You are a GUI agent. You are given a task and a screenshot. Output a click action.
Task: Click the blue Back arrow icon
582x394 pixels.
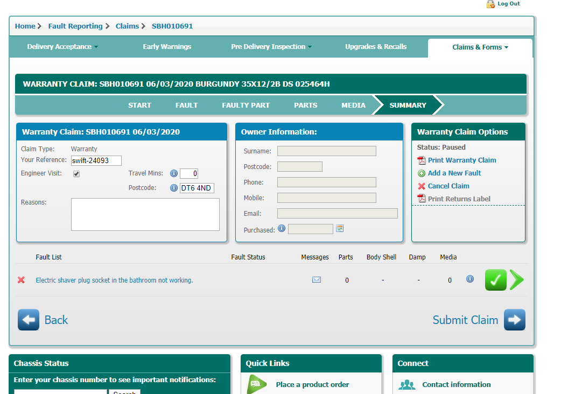point(29,320)
